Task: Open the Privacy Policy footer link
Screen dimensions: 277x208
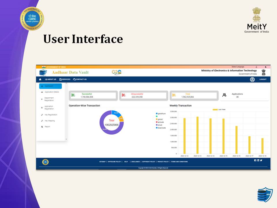Action: [x=163, y=162]
